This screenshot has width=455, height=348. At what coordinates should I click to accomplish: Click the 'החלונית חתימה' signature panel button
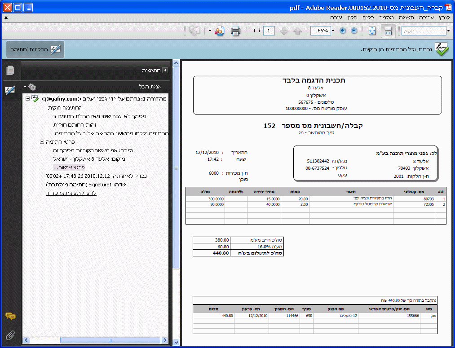35,49
